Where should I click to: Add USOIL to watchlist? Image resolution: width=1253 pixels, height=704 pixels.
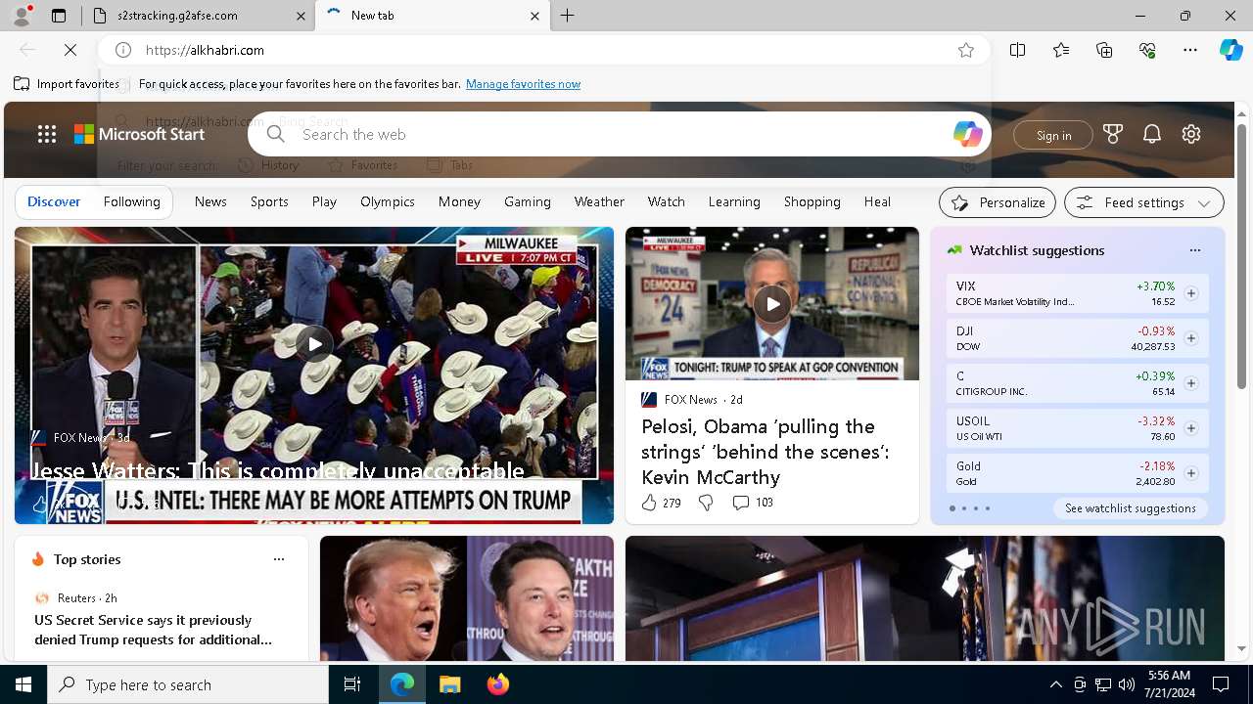pyautogui.click(x=1191, y=428)
